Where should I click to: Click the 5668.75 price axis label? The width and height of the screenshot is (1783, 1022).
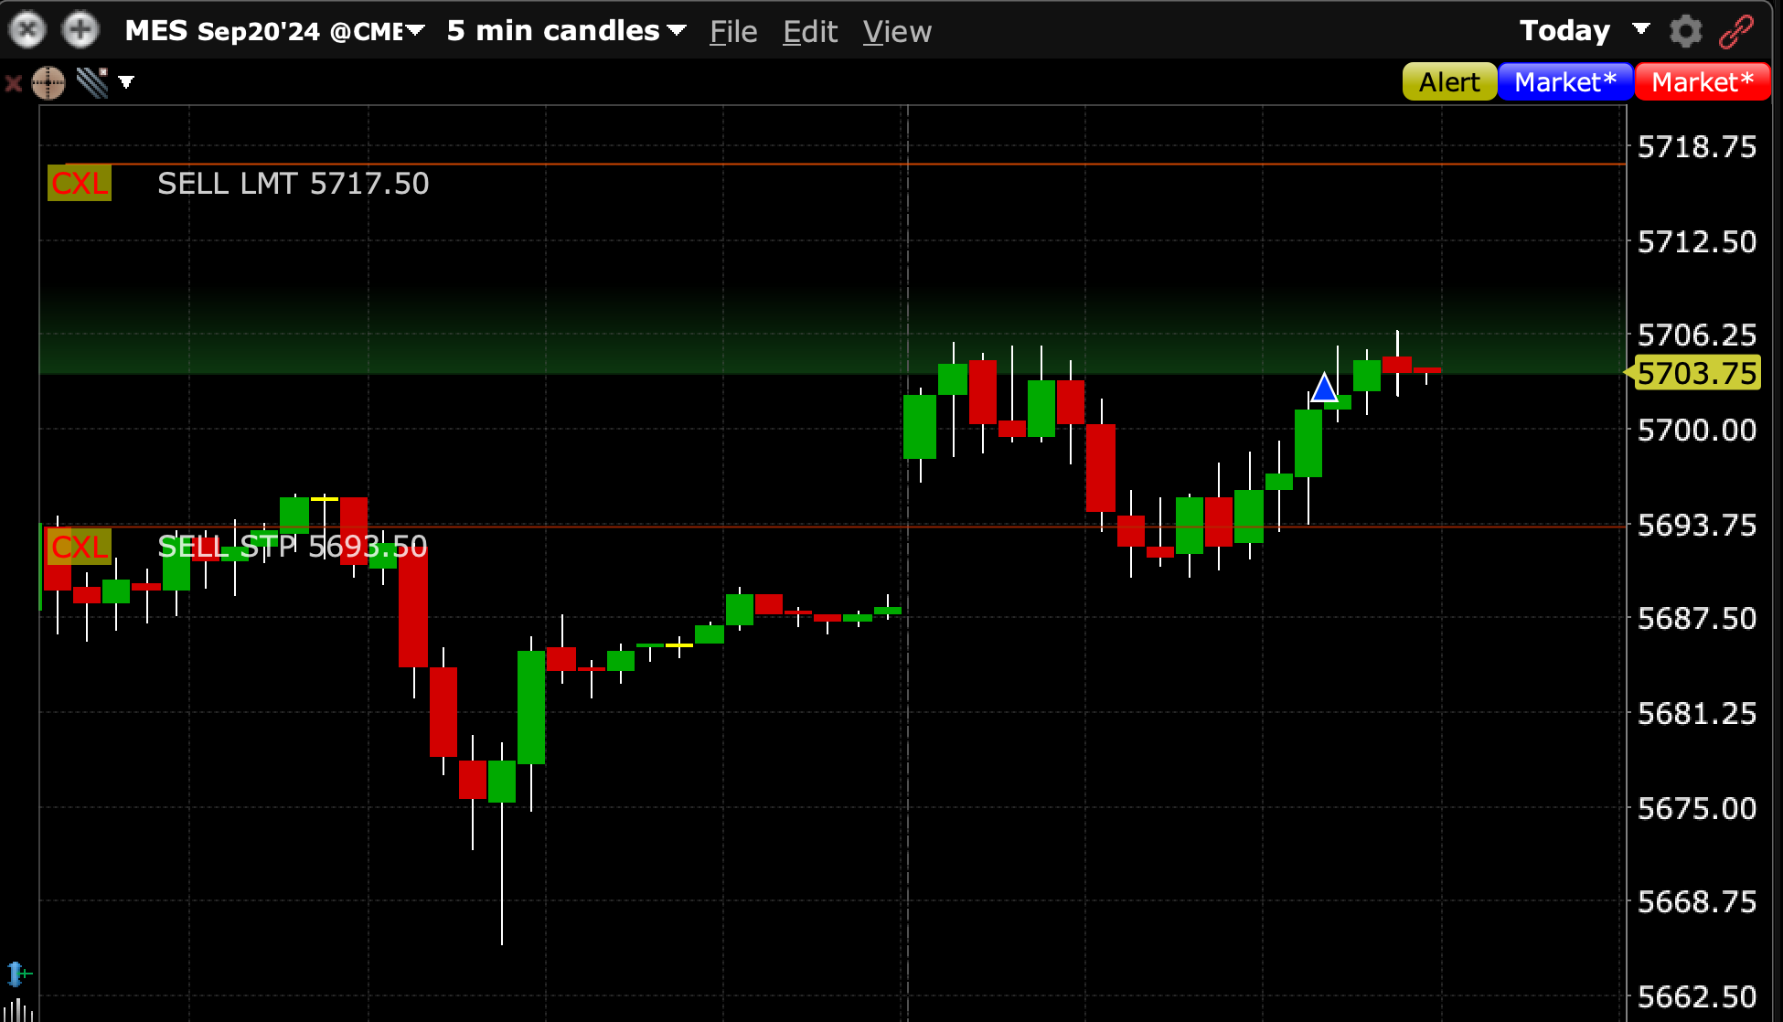(1697, 901)
